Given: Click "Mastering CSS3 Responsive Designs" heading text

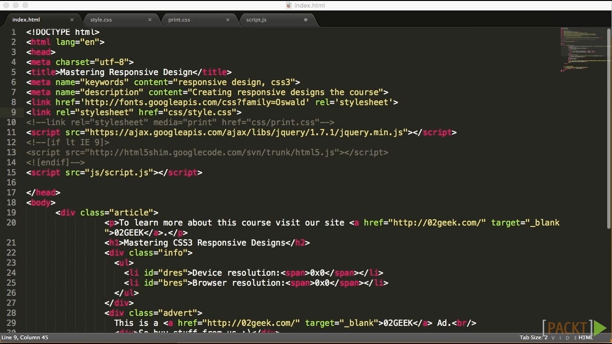Looking at the screenshot, I should click(x=205, y=243).
